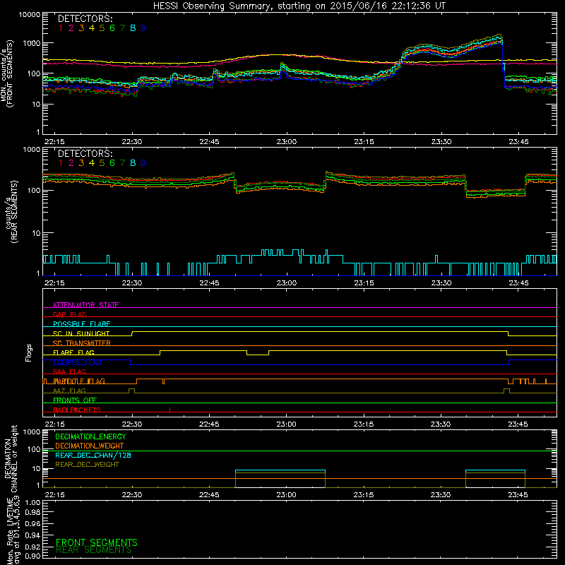Click the 0.98 livetime y-axis tick value
Screen dimensions: 565x565
point(32,513)
